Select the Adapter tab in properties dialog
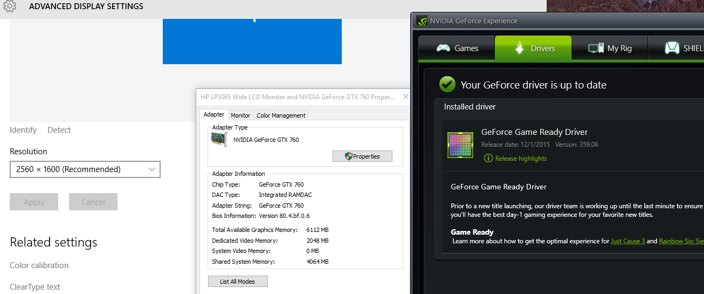Viewport: 704px width, 294px height. [214, 115]
